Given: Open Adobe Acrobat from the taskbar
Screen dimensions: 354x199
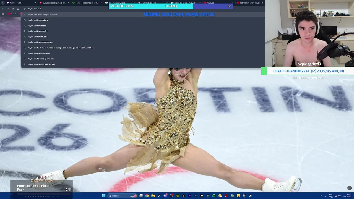Looking at the screenshot, I should [x=226, y=196].
